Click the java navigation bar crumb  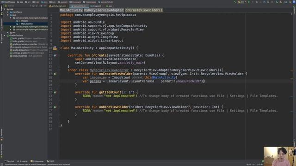pyautogui.click(x=44, y=2)
